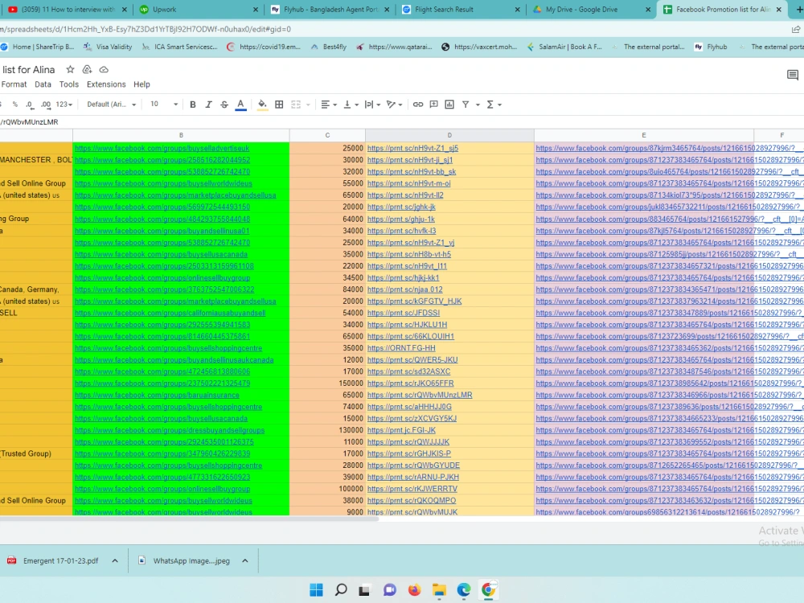The height and width of the screenshot is (603, 804).
Task: Increase decimal places
Action: (x=46, y=104)
